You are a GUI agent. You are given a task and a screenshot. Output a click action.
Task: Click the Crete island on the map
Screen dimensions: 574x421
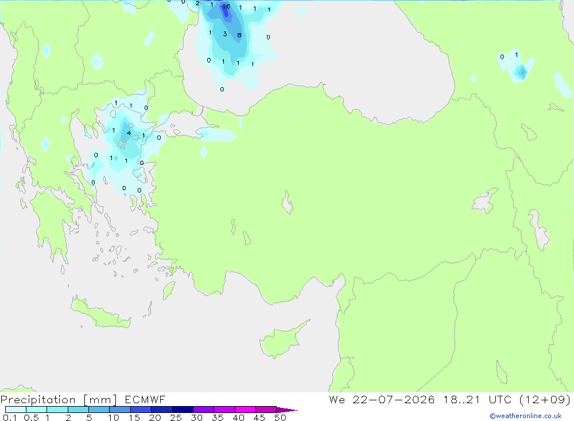(101, 312)
